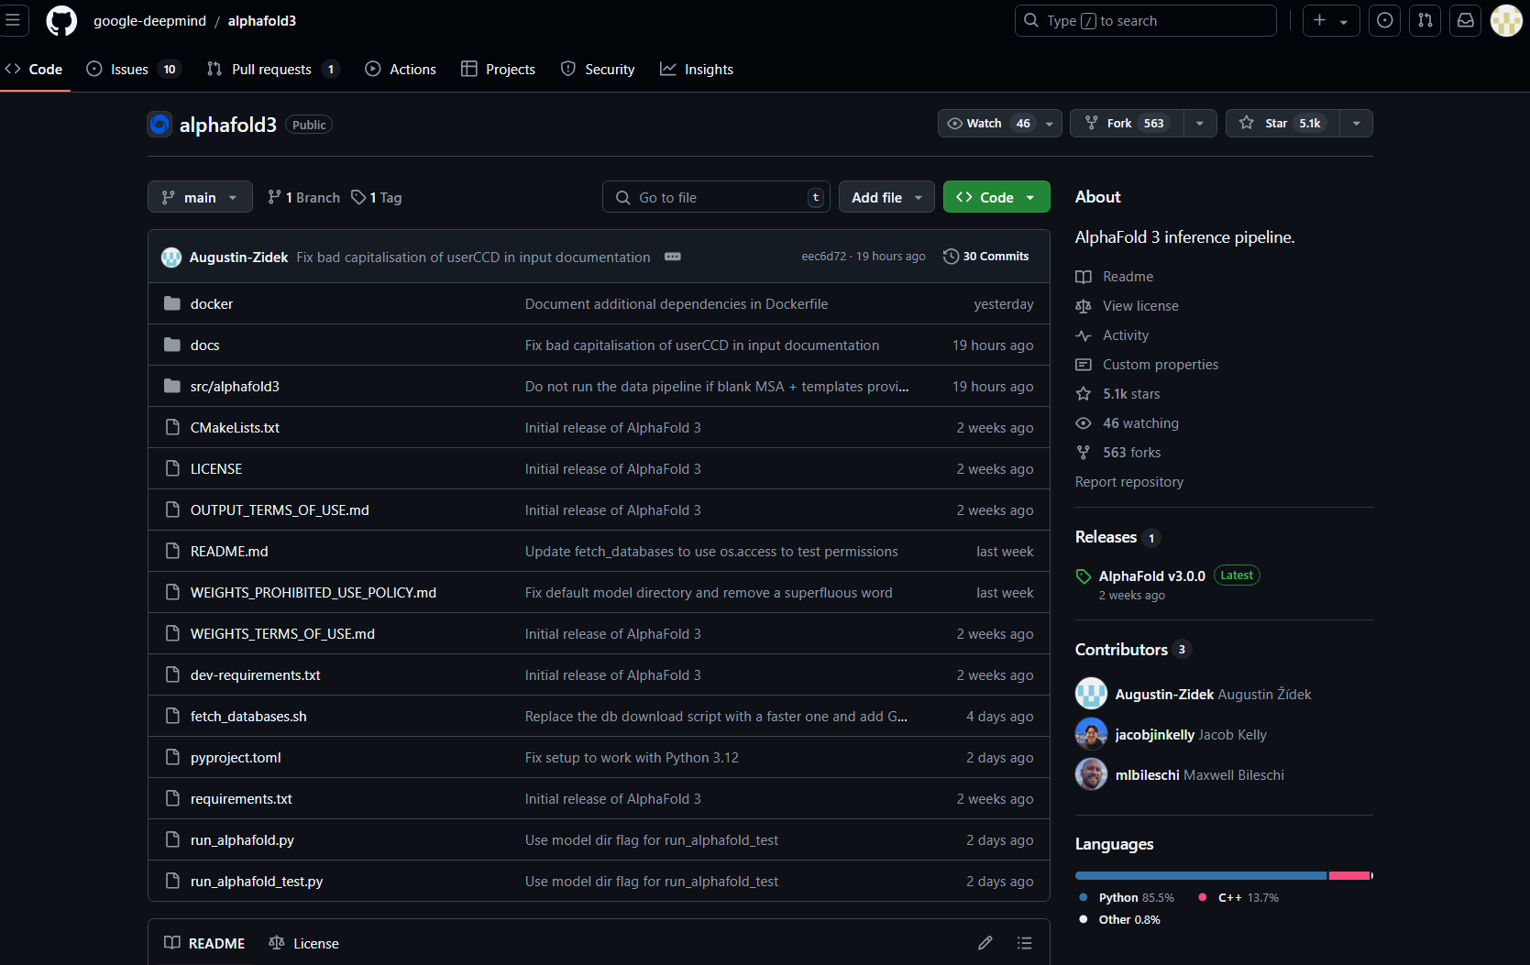Open commit hash eec6d72
Screen dimensions: 1530x965
[x=823, y=257]
